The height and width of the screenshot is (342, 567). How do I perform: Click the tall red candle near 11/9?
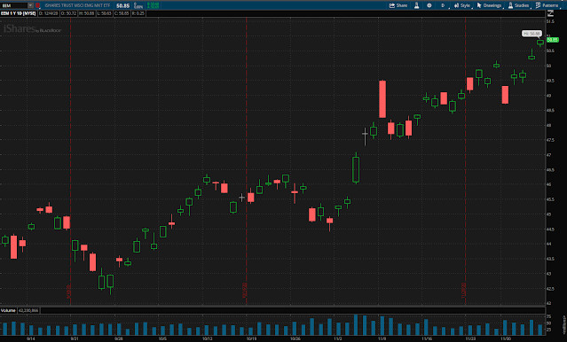(x=382, y=99)
